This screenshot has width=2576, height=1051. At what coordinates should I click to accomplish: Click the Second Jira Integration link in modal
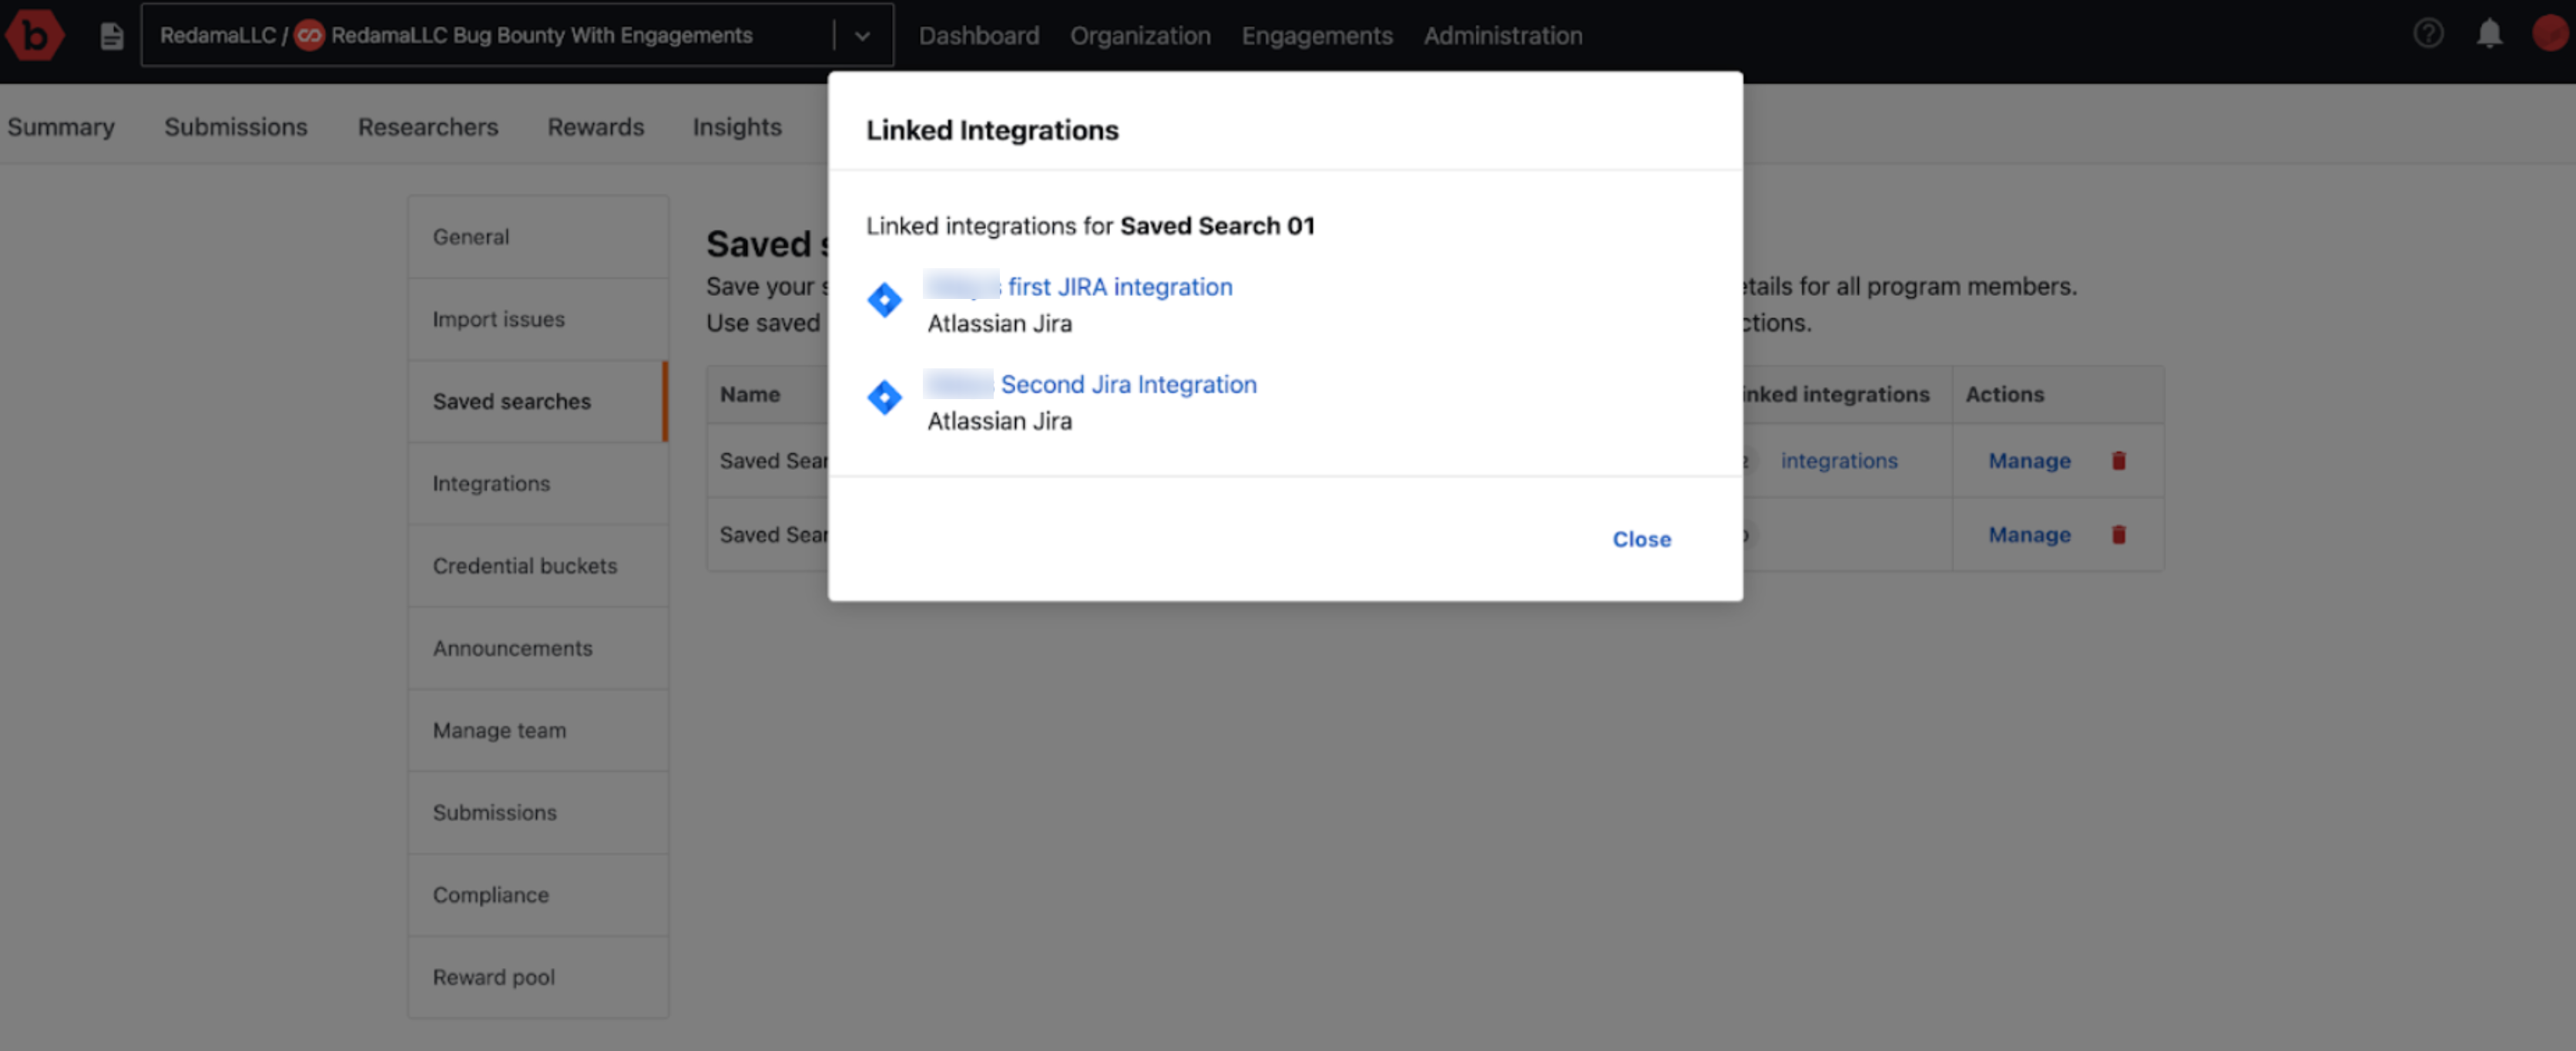tap(1130, 384)
